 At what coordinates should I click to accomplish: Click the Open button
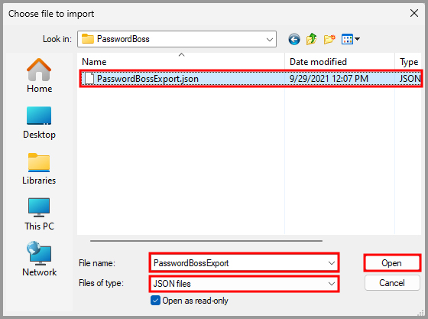[x=391, y=263]
